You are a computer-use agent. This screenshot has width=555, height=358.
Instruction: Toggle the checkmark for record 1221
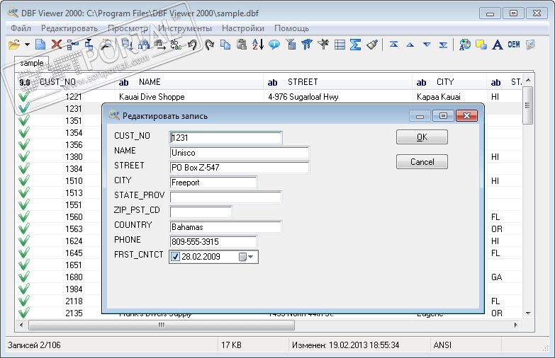pos(23,97)
